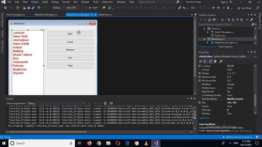Open VLC media player from taskbar
The image size is (262, 147).
click(x=146, y=143)
